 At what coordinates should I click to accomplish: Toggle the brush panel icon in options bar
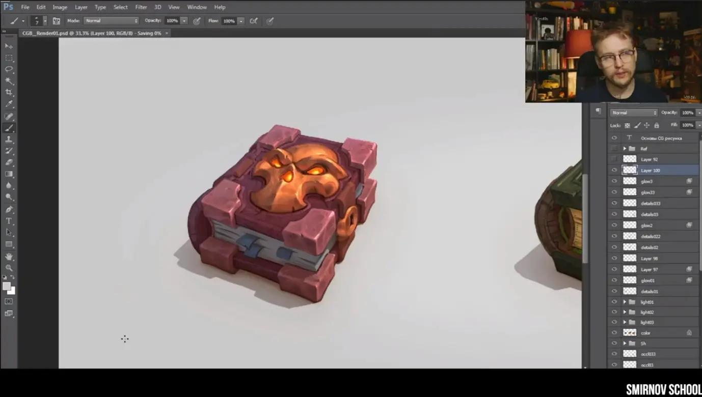point(57,21)
